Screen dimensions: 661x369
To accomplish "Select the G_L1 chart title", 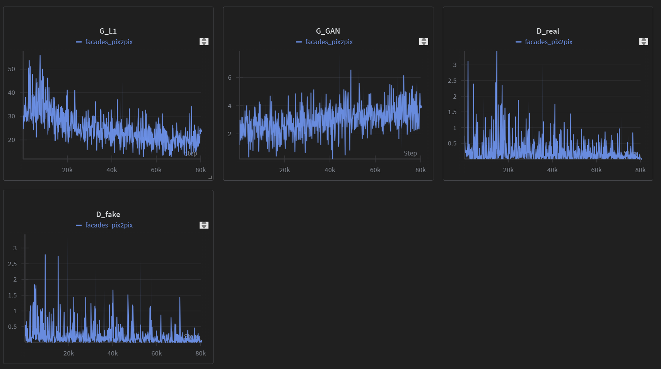I will (x=108, y=31).
